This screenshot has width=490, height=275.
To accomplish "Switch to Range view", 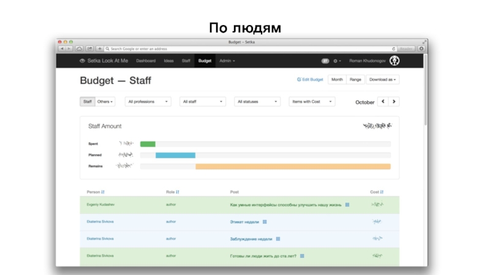I will pyautogui.click(x=355, y=79).
